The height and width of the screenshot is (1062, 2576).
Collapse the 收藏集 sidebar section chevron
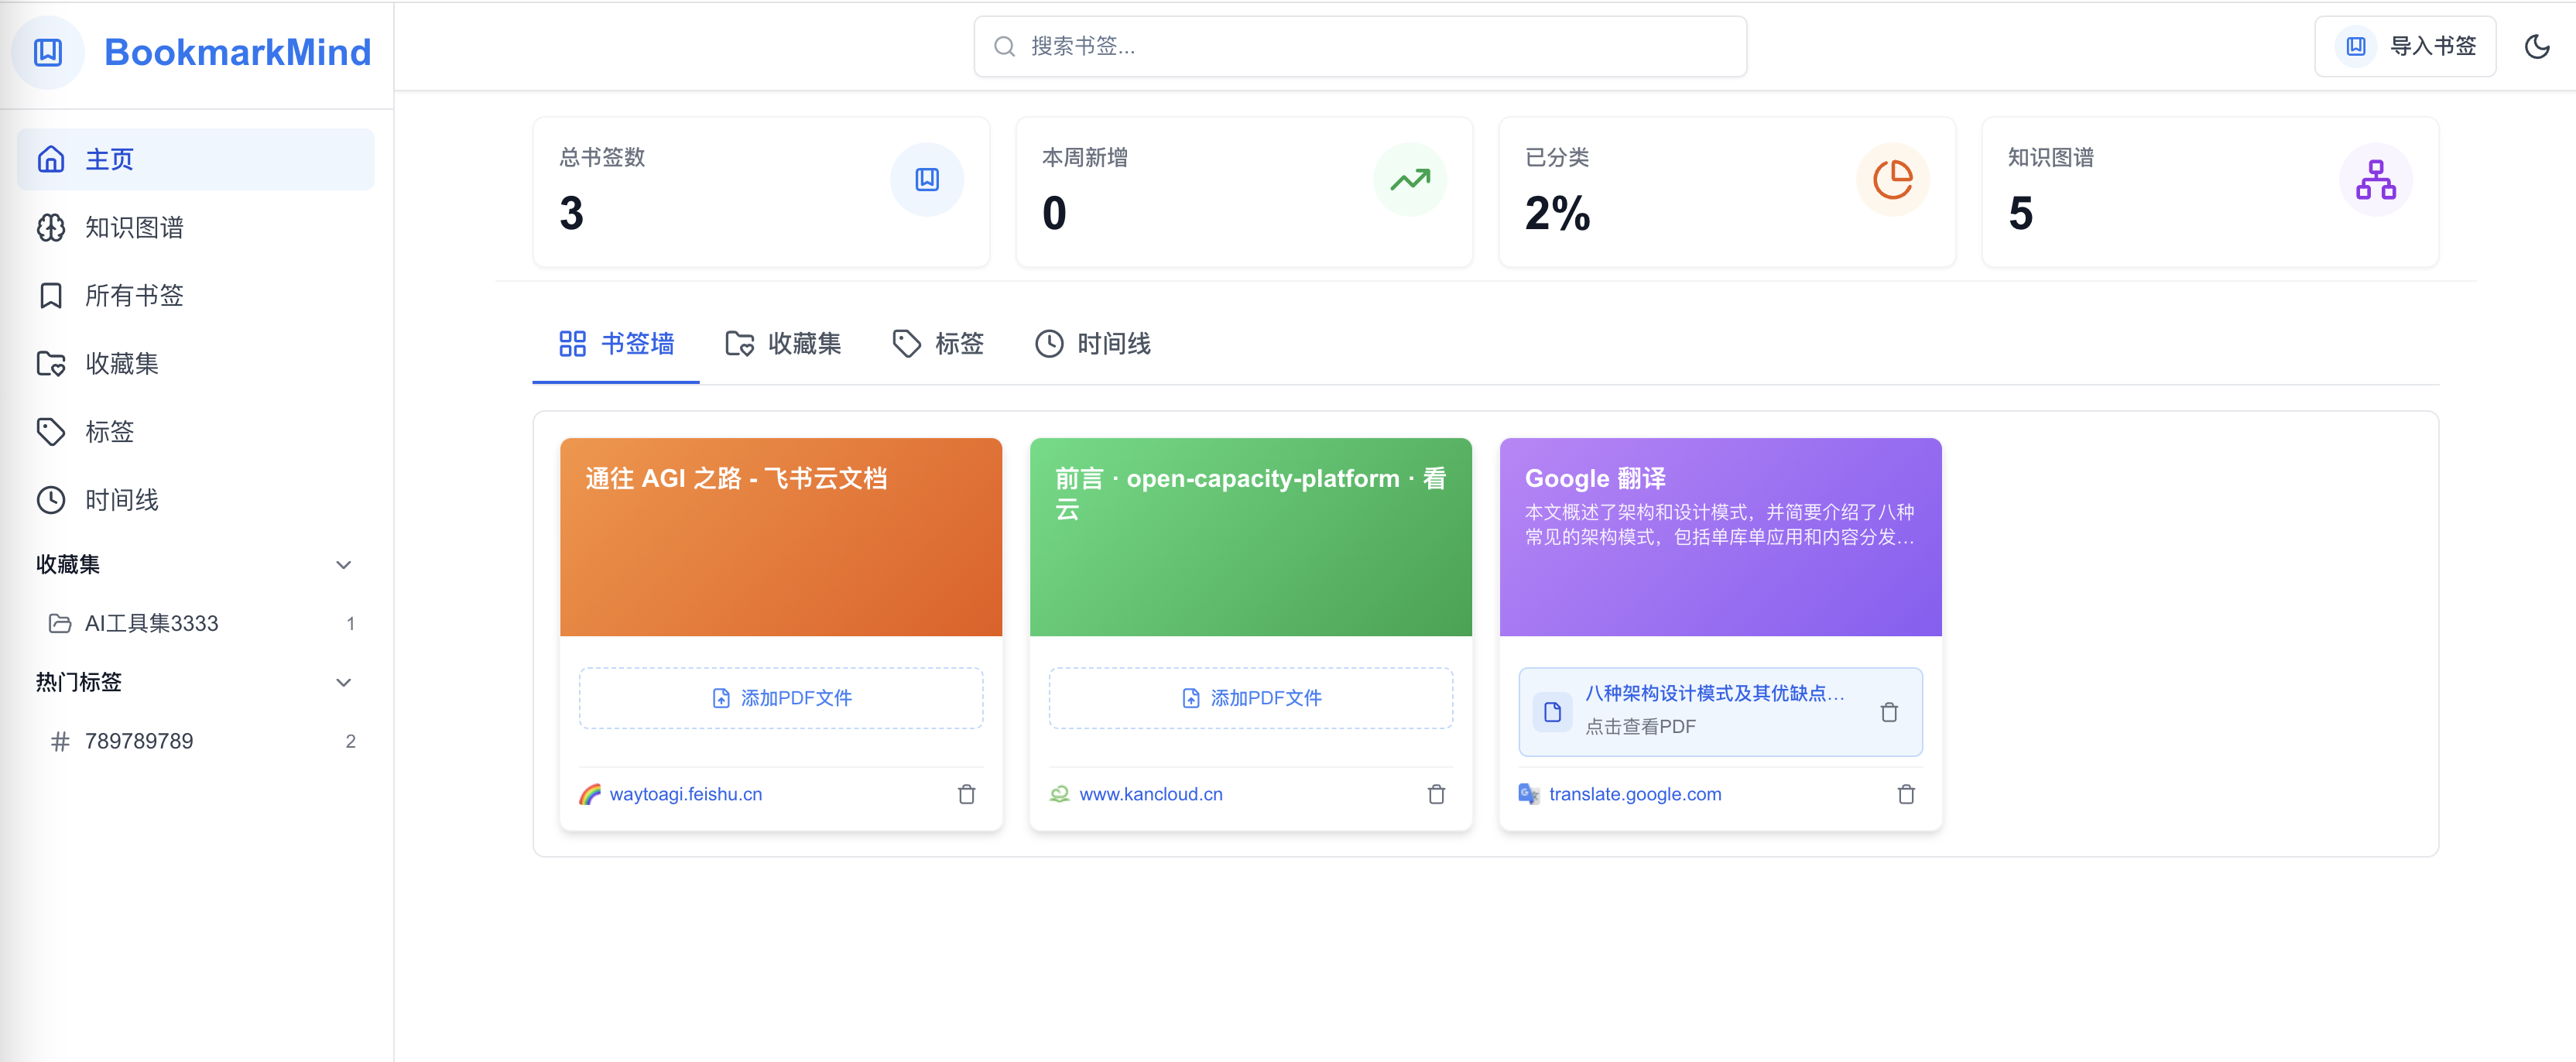(343, 564)
